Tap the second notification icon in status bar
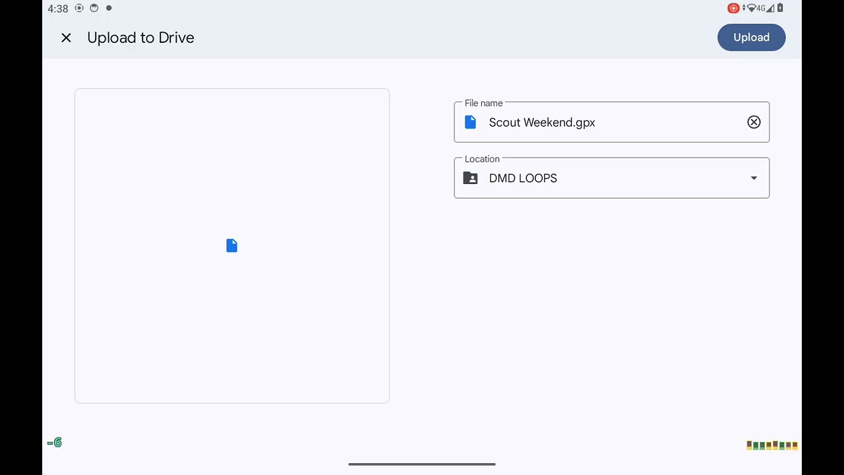 pos(94,9)
